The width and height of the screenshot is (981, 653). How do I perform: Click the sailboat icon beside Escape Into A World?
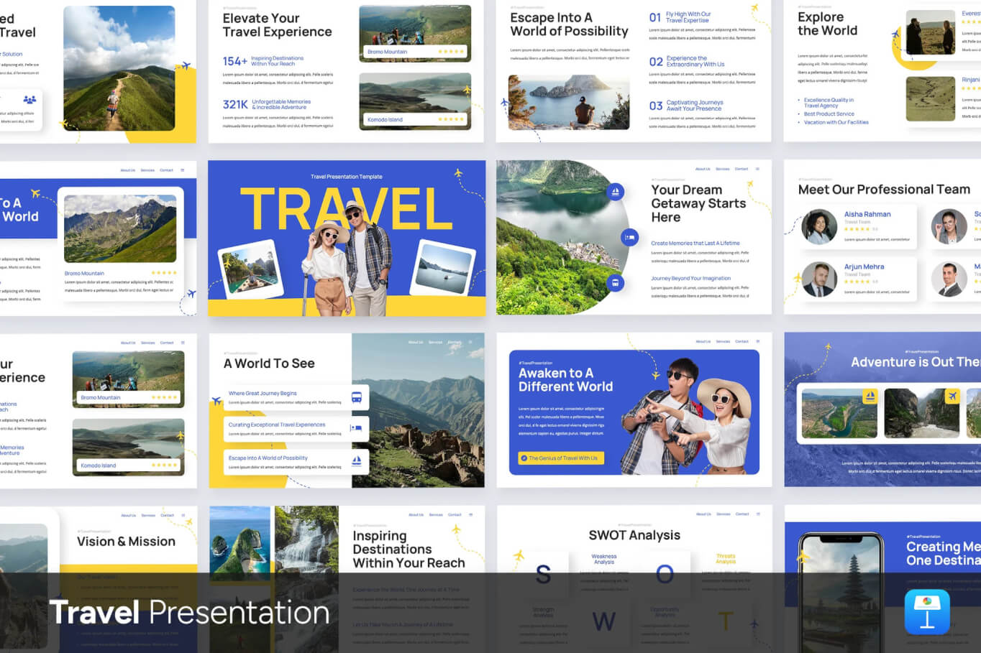click(x=356, y=460)
